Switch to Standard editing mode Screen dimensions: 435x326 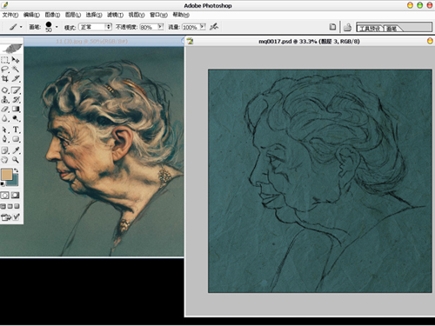point(5,196)
